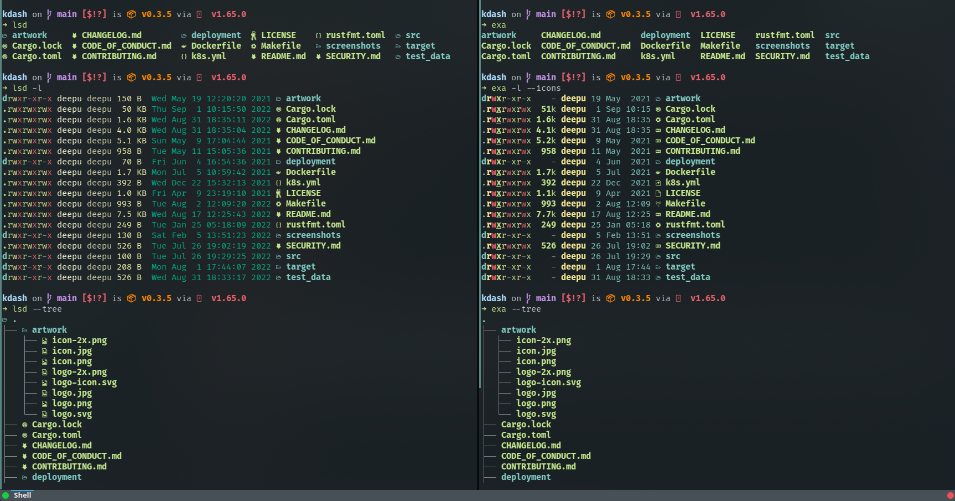The image size is (955, 501).
Task: Click the folder icon beside artwork in lsd -l
Action: pyautogui.click(x=278, y=99)
